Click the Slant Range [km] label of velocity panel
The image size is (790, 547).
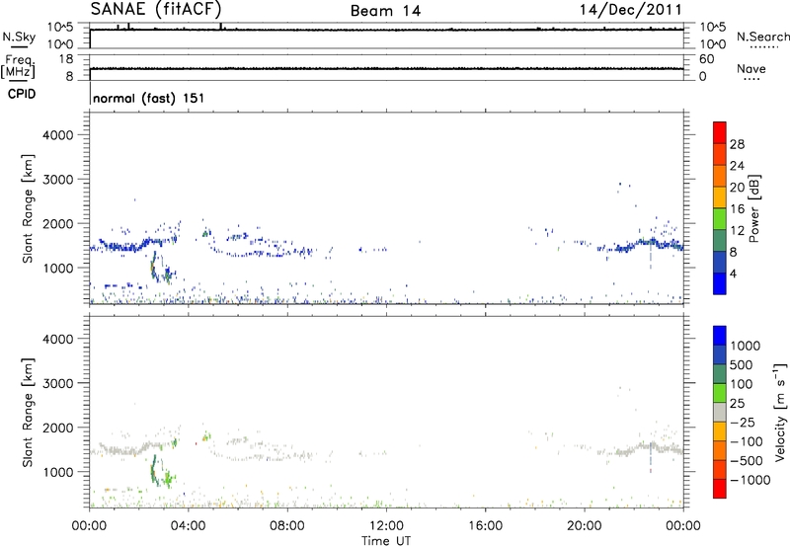coord(28,412)
